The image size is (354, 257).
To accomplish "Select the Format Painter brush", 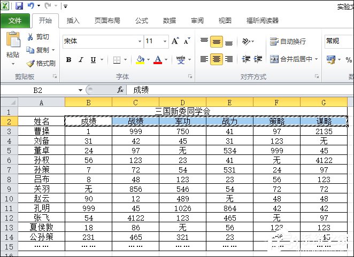I will point(30,63).
